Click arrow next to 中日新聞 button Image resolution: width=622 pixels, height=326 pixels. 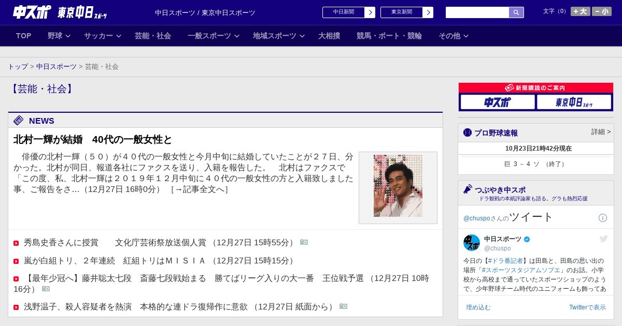370,12
